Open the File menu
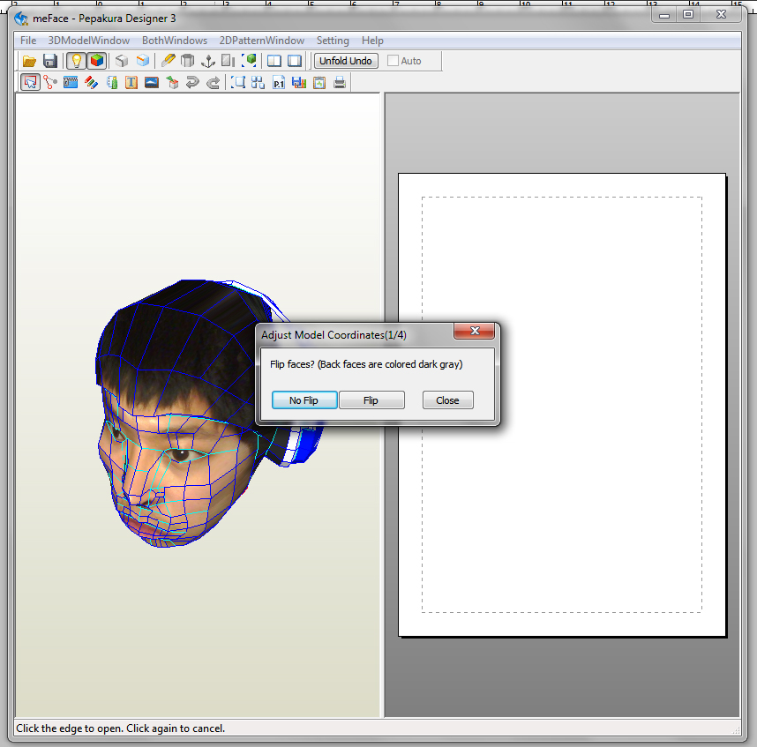This screenshot has height=747, width=757. [28, 41]
